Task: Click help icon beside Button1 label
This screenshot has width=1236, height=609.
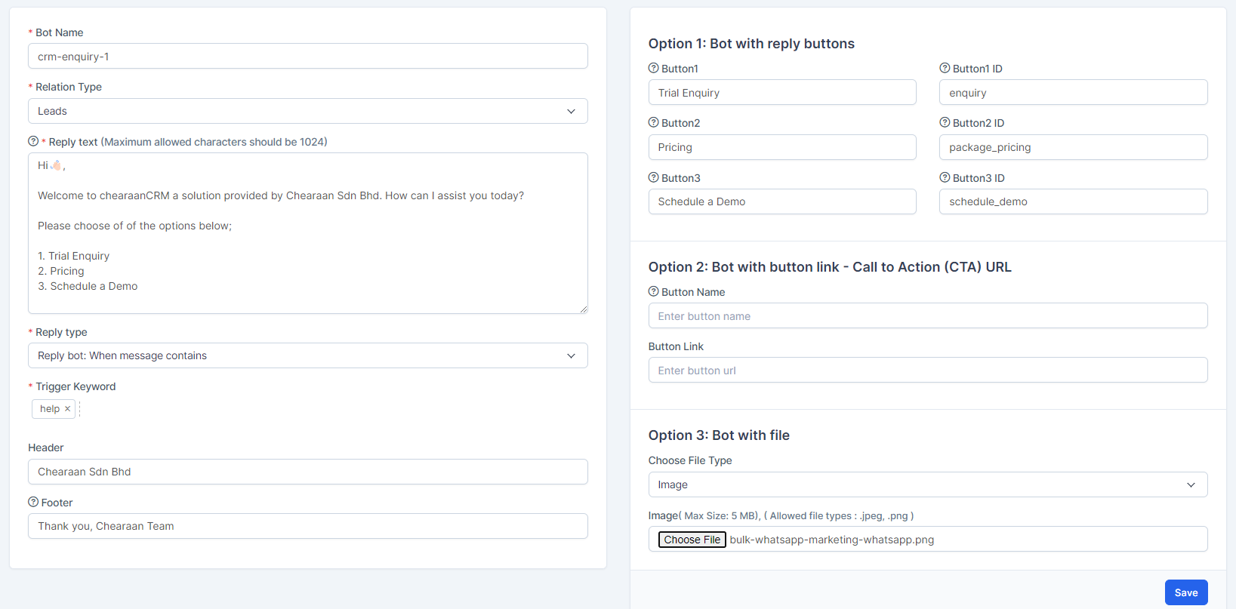Action: (x=654, y=68)
